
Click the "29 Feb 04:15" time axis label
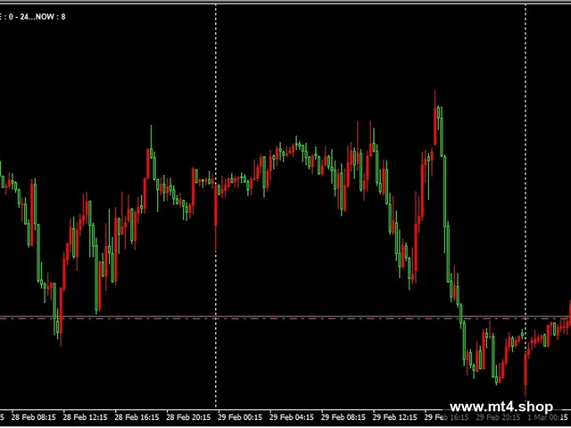coord(292,416)
